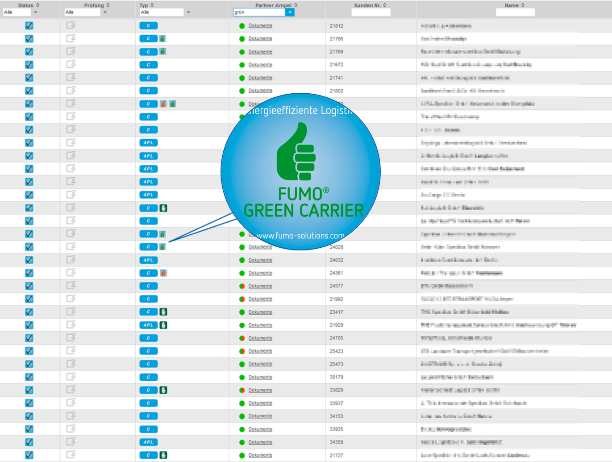Open edit icon in row 21812
The image size is (612, 462).
71,25
